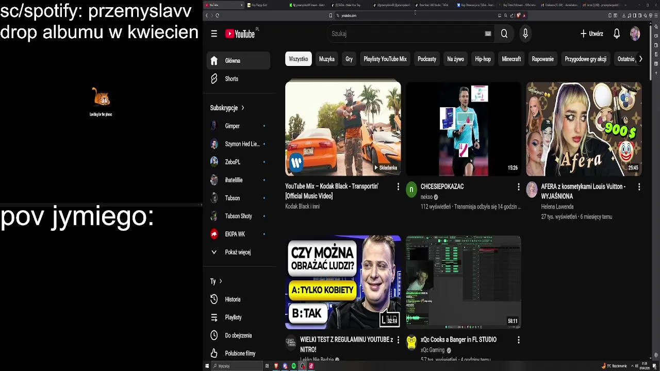
Task: Open the account avatar menu
Action: click(x=635, y=33)
